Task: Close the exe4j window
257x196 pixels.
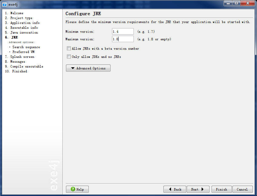Action: tap(248, 3)
